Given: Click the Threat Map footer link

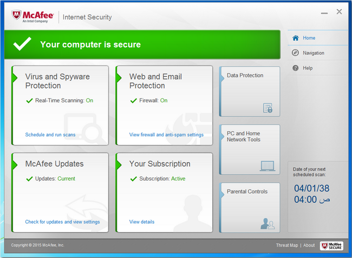Looking at the screenshot, I should (x=286, y=246).
